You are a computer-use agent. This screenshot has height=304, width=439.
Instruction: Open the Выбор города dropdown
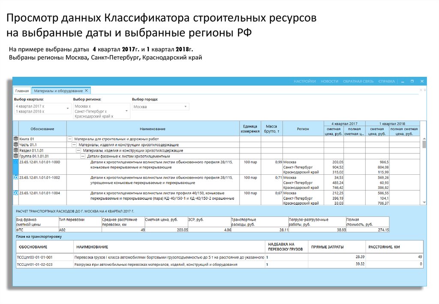click(185, 106)
